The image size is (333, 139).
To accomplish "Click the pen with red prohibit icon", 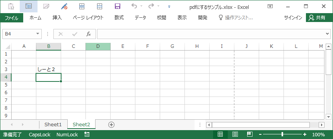I will pyautogui.click(x=64, y=6).
